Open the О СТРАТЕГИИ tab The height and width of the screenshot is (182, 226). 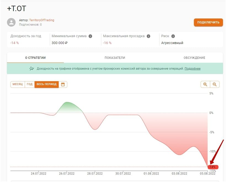coord(35,58)
